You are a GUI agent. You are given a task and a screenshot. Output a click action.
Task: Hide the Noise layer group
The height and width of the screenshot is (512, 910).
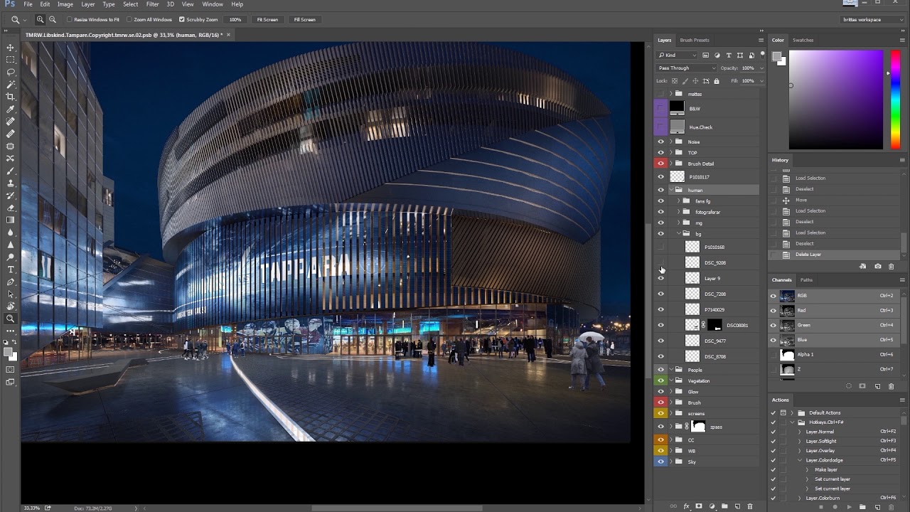[660, 142]
